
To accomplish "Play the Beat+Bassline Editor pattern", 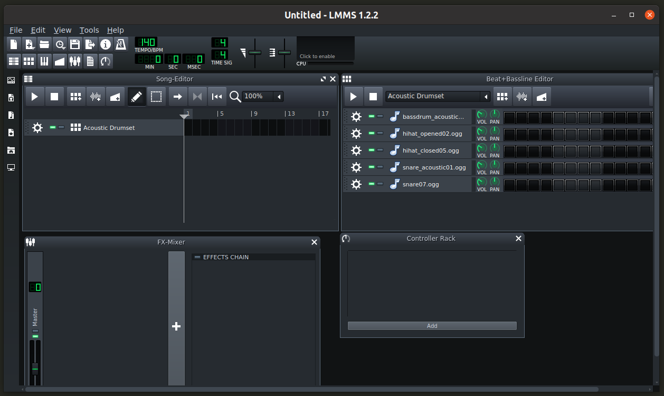I will pyautogui.click(x=354, y=97).
